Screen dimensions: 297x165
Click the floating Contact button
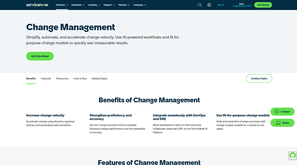click(x=282, y=112)
